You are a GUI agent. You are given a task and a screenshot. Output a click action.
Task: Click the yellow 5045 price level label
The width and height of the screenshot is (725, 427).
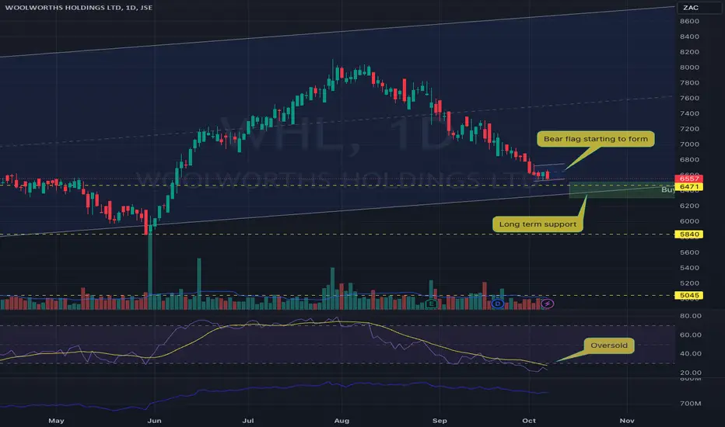tap(689, 296)
